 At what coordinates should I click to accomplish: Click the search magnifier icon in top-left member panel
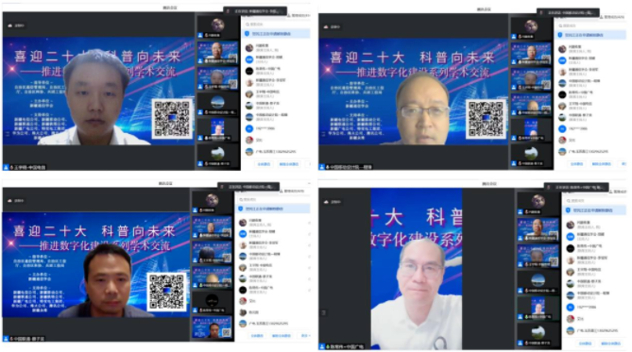tap(248, 25)
